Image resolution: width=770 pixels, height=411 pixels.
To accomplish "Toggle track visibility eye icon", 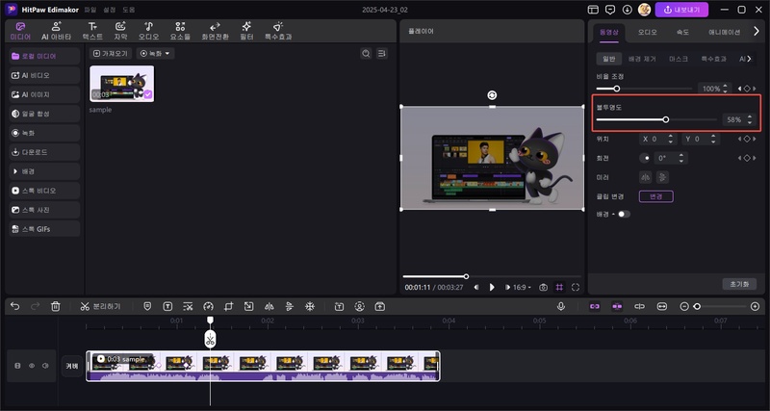I will tap(32, 366).
